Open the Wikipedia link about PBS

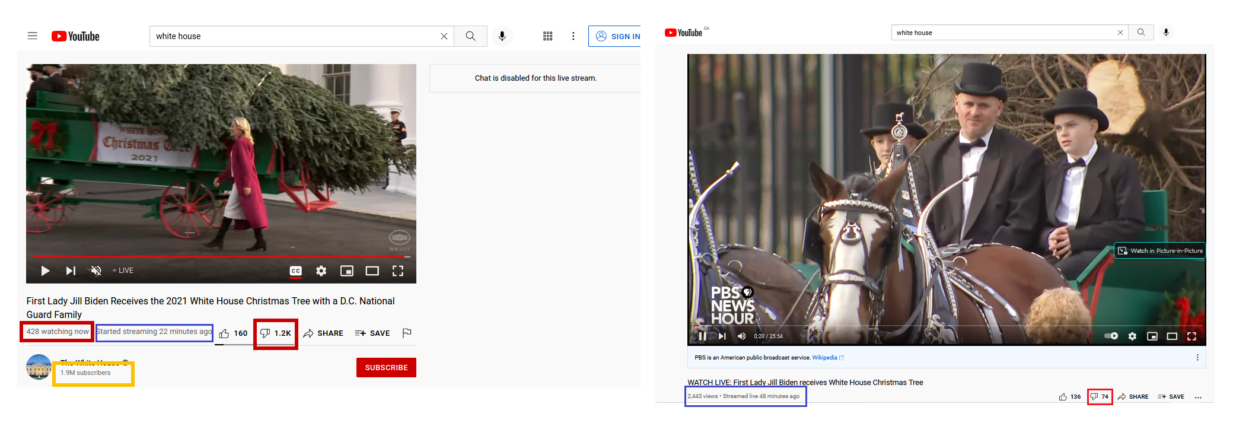coord(827,358)
